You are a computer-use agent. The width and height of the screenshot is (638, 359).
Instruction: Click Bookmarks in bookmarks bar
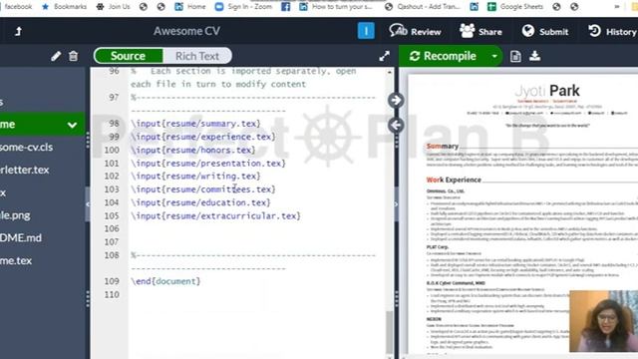click(x=64, y=7)
